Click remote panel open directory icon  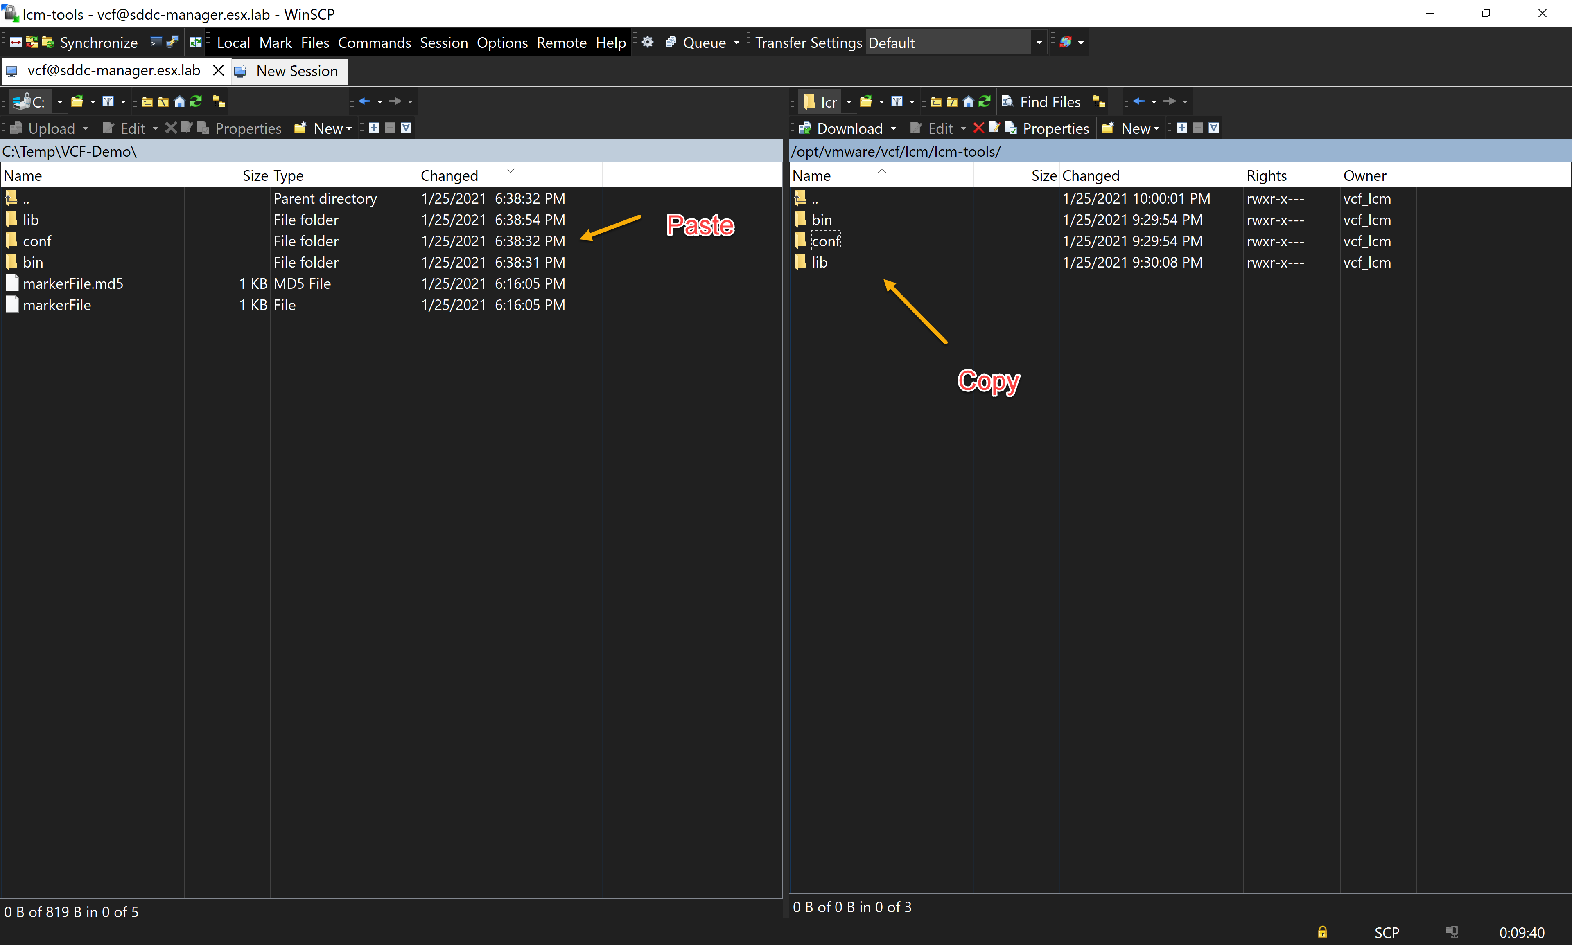[x=866, y=101]
